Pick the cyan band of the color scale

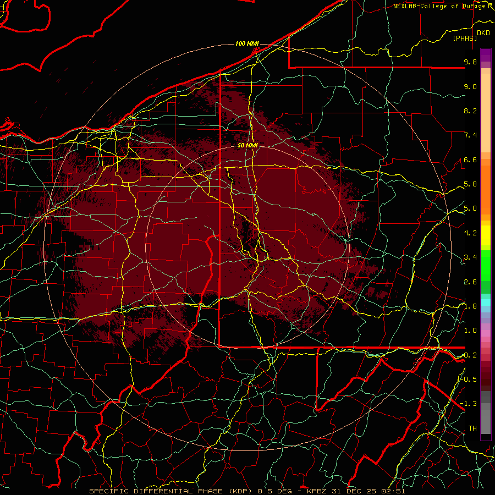click(x=486, y=302)
